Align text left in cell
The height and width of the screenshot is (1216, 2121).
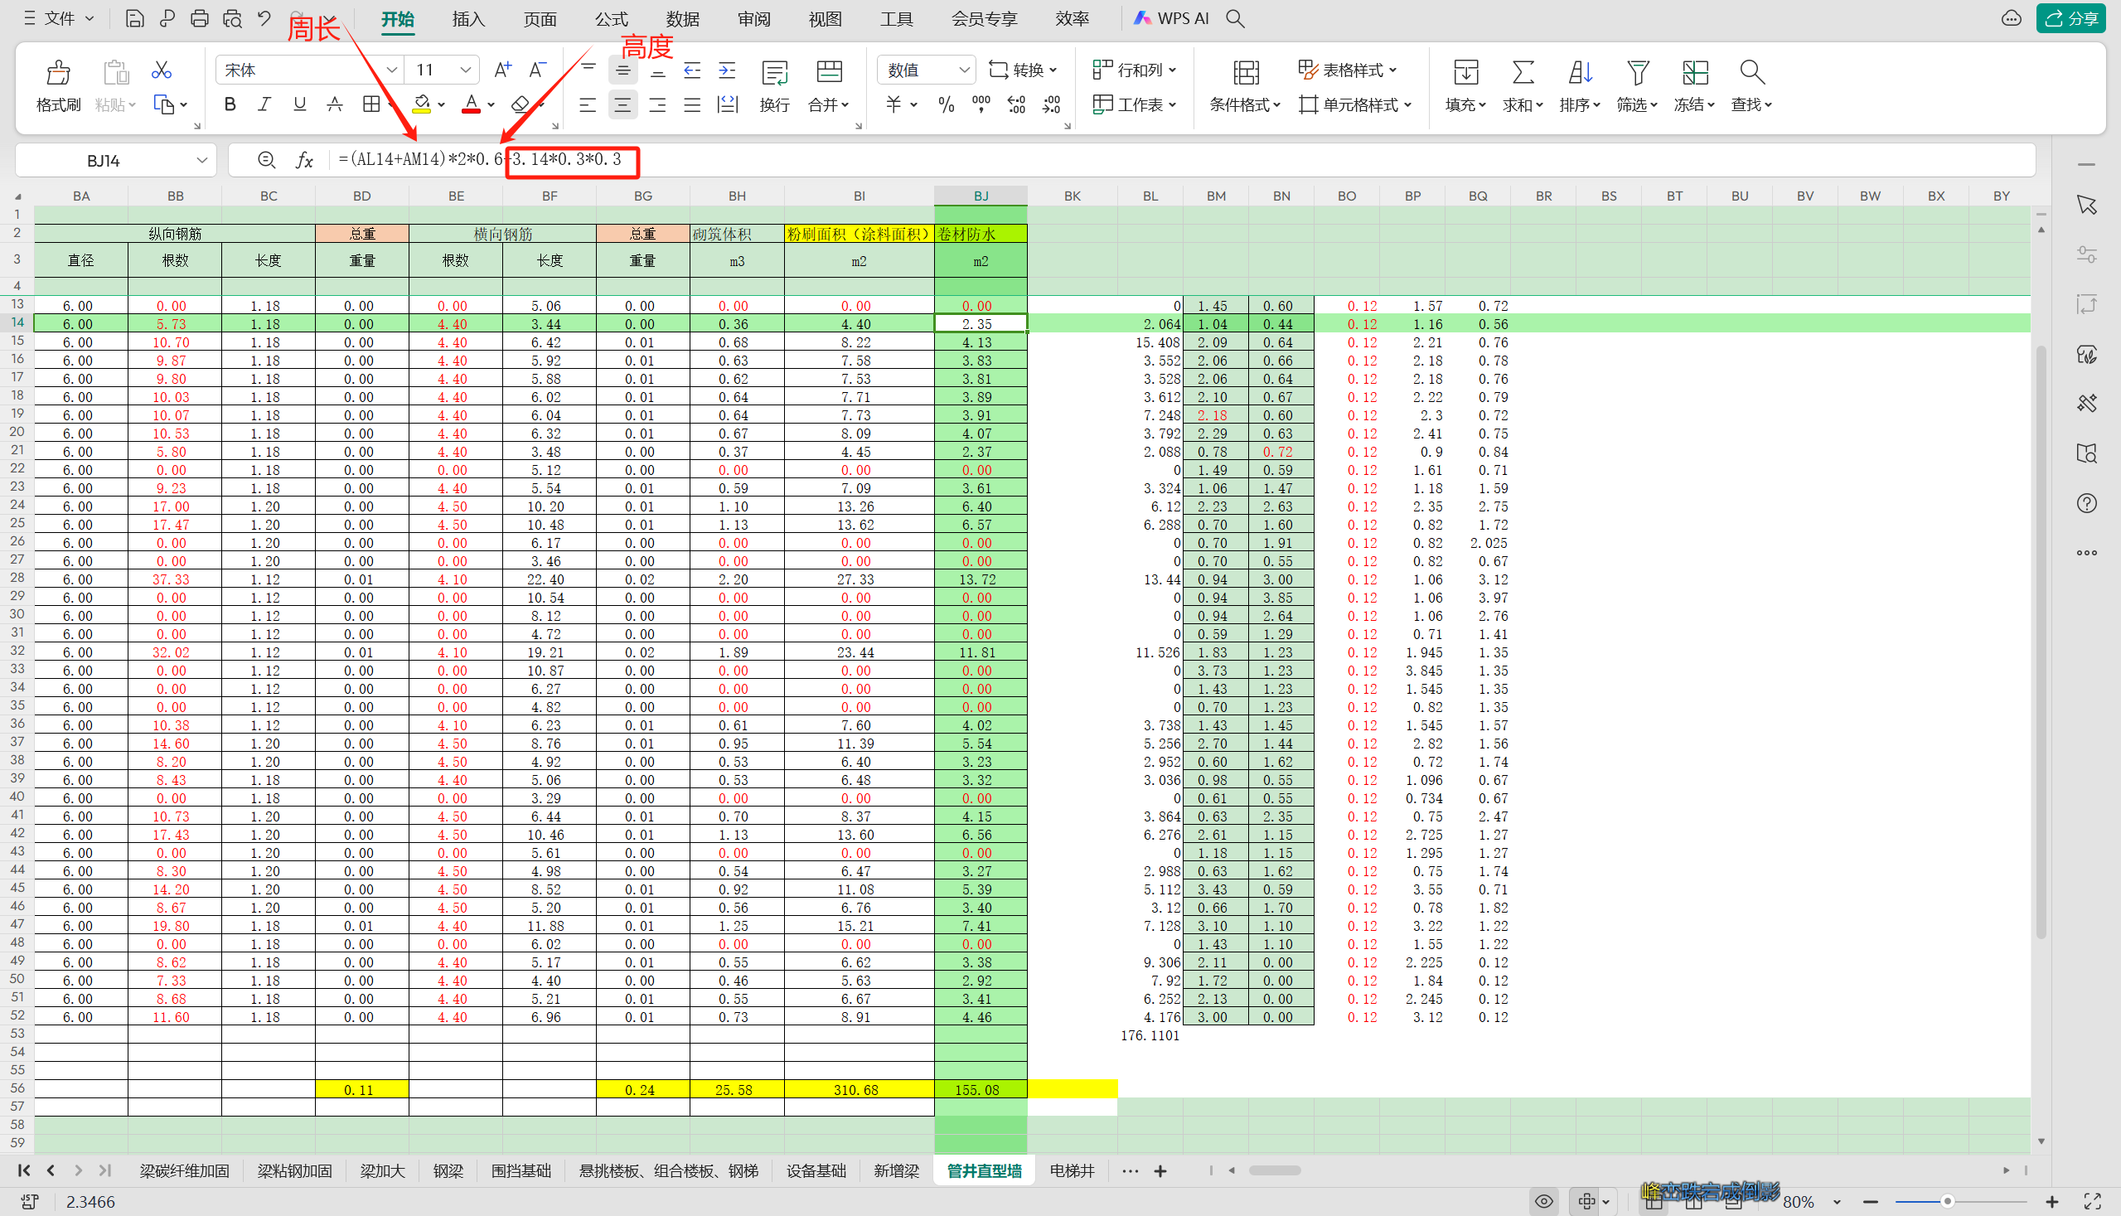[588, 105]
